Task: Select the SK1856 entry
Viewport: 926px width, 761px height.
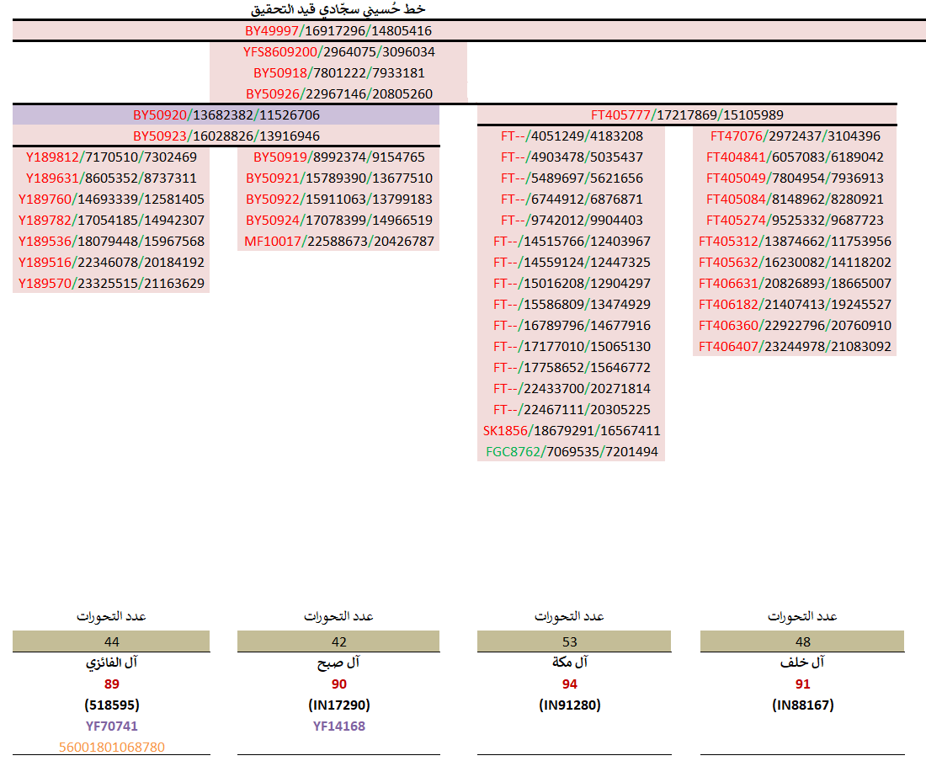Action: pos(572,431)
